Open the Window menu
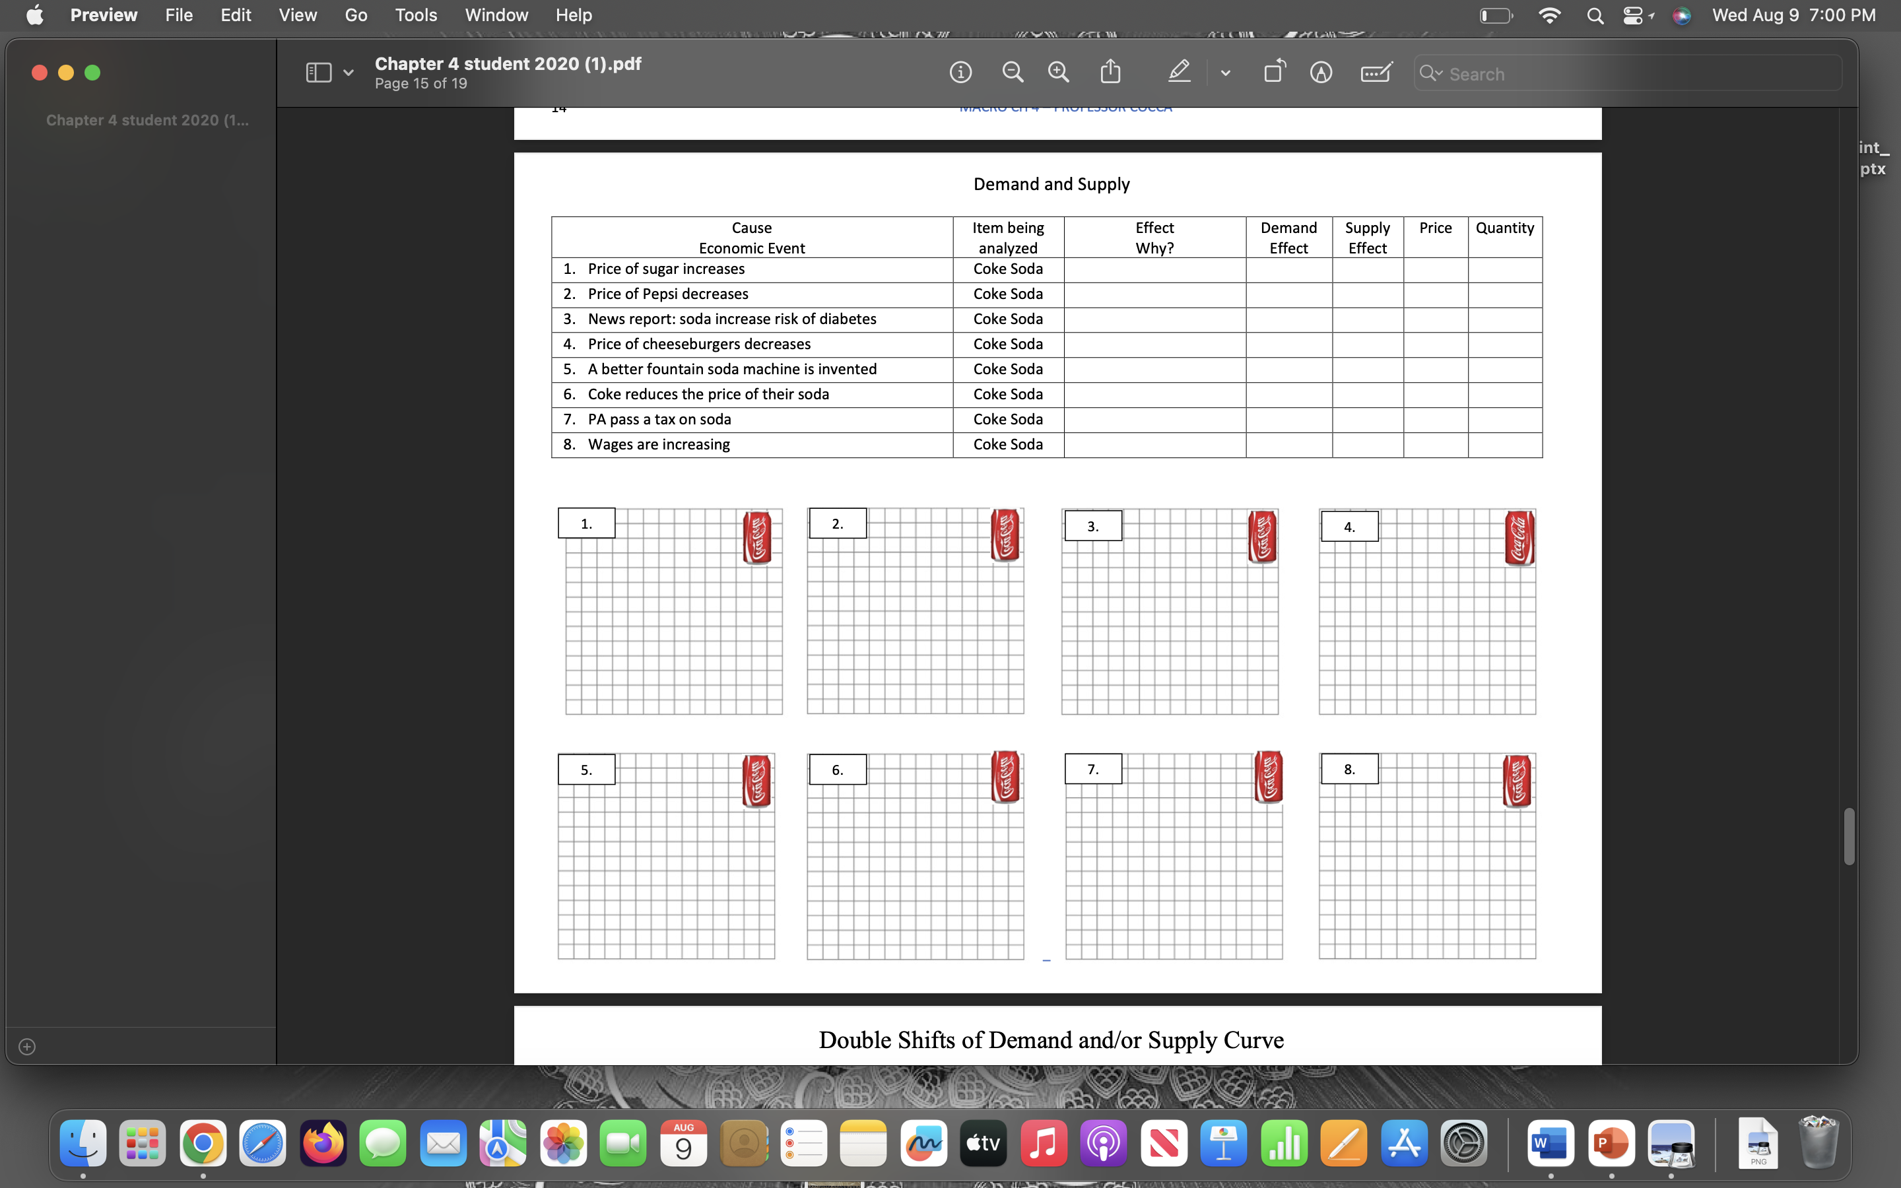 (x=496, y=15)
